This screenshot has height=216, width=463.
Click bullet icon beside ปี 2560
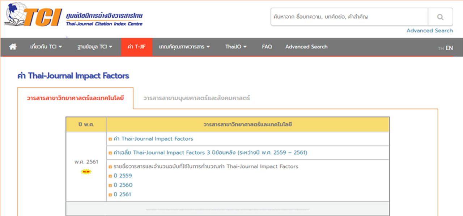point(110,185)
